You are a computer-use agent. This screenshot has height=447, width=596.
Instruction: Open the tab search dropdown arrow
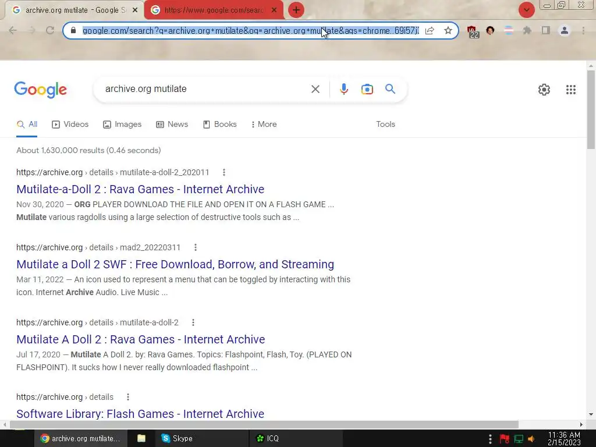pos(526,10)
